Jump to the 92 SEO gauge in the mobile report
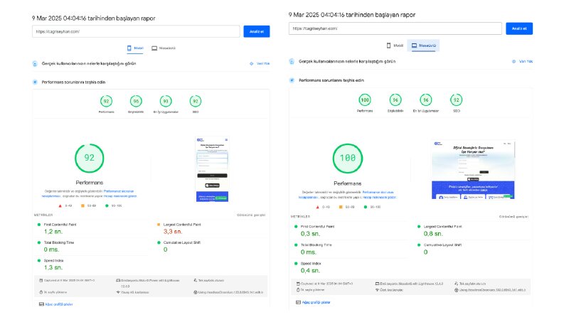 (196, 104)
